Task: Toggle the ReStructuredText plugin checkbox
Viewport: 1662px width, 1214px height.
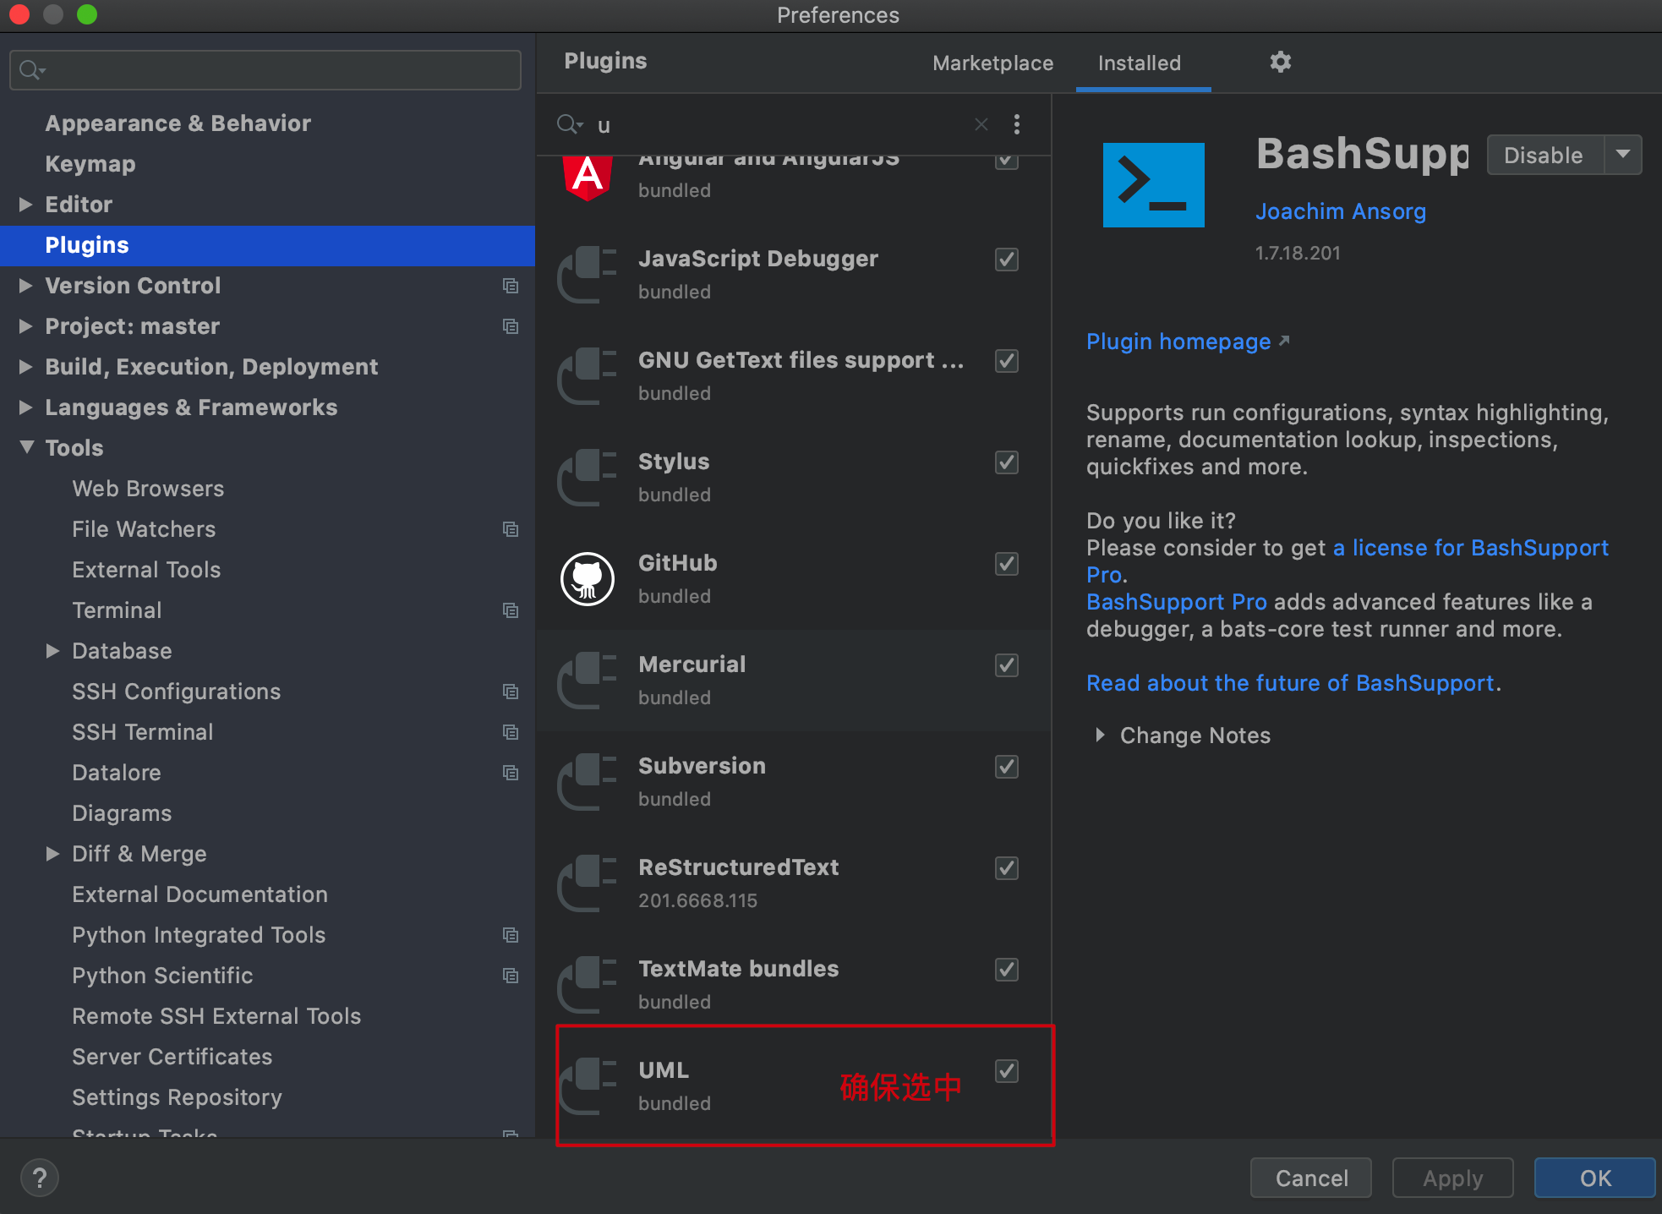Action: [x=1006, y=868]
